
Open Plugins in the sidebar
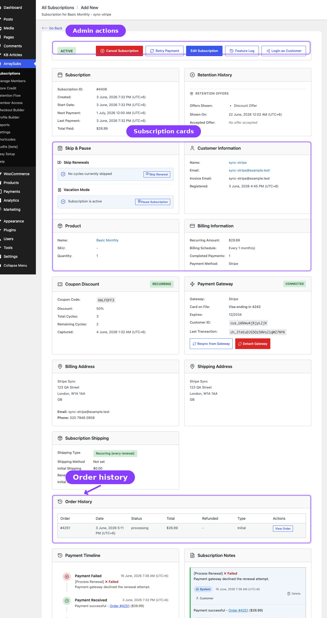click(x=18, y=230)
